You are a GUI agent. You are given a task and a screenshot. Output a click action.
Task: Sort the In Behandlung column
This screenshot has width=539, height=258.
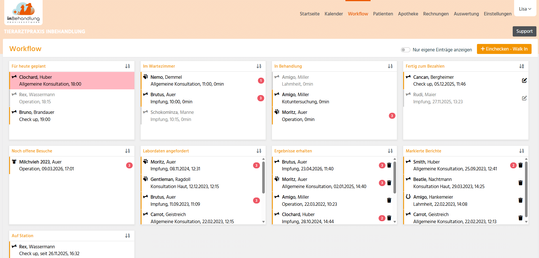coord(390,66)
